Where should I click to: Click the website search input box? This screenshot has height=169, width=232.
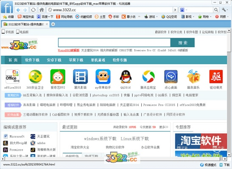coord(114,43)
